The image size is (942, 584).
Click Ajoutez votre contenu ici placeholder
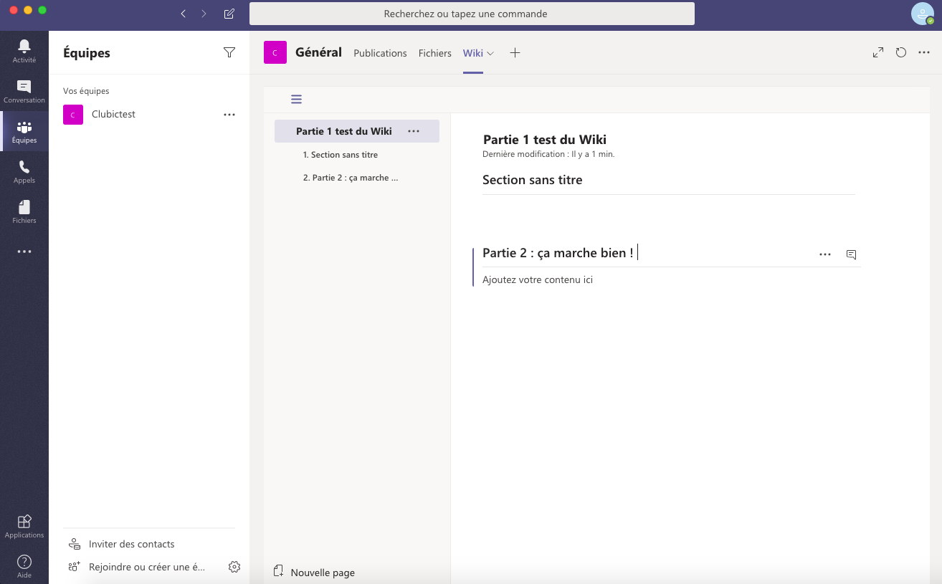tap(538, 279)
